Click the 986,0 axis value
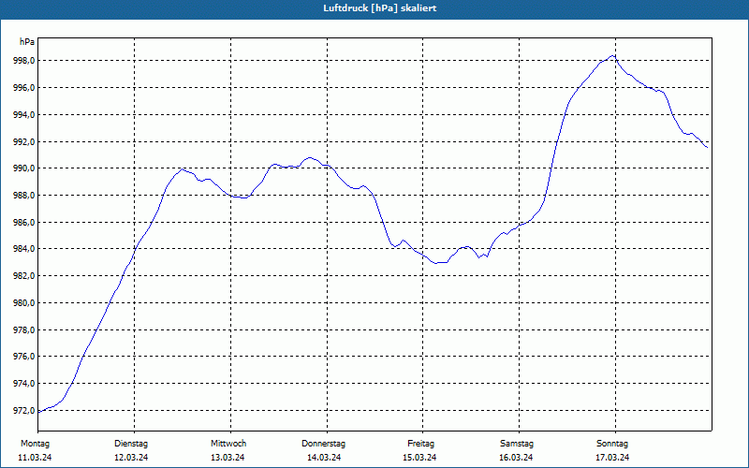The image size is (749, 468). [x=24, y=223]
